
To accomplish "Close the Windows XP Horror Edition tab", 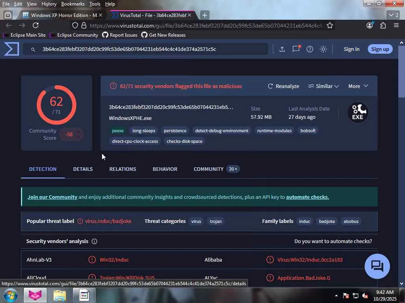I will tap(100, 15).
